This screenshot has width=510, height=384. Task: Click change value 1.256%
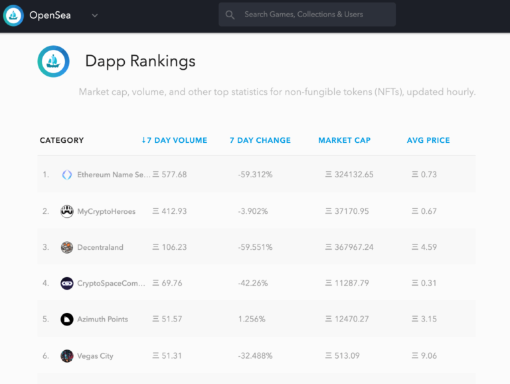pyautogui.click(x=252, y=319)
